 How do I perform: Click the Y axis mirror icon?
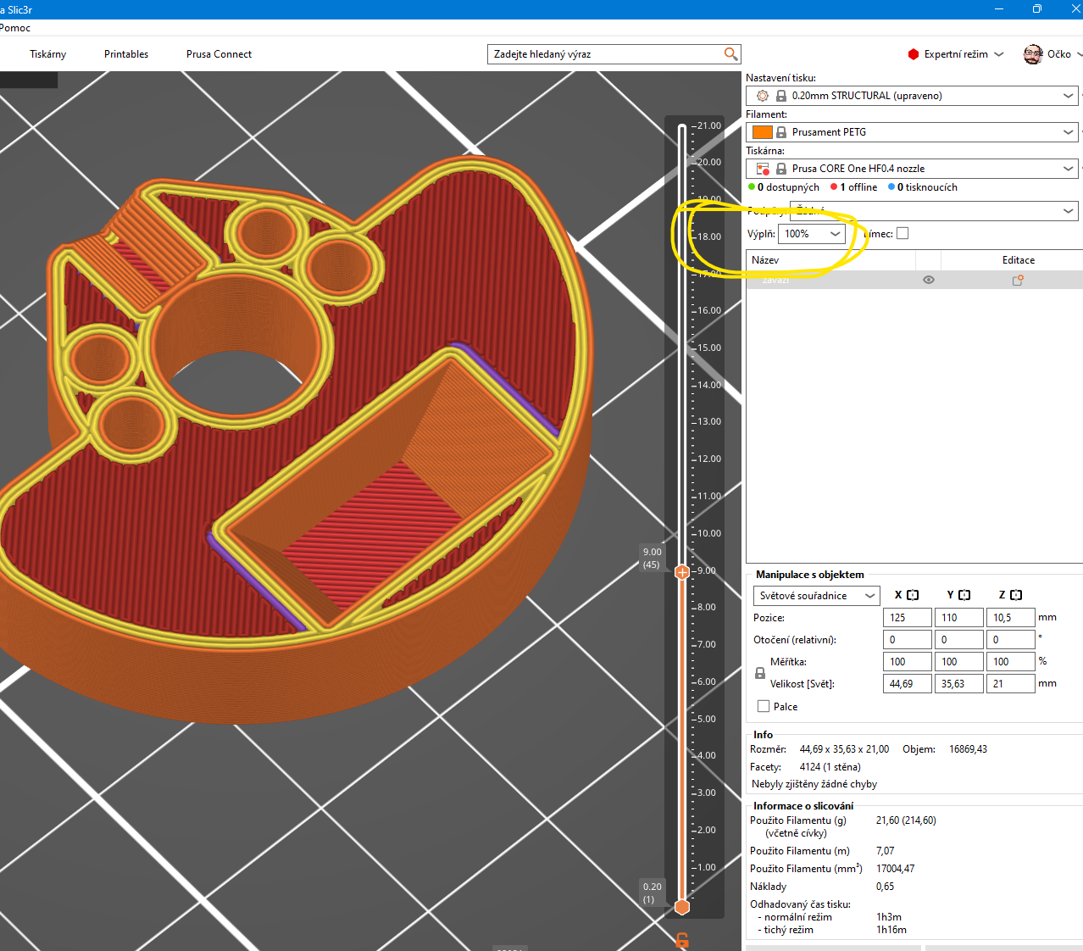pyautogui.click(x=964, y=595)
